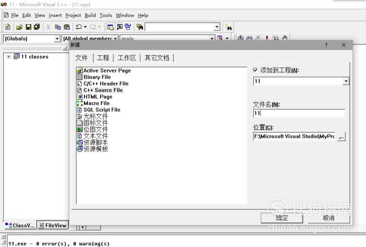Open the project name dropdown showing 11

(x=346, y=81)
